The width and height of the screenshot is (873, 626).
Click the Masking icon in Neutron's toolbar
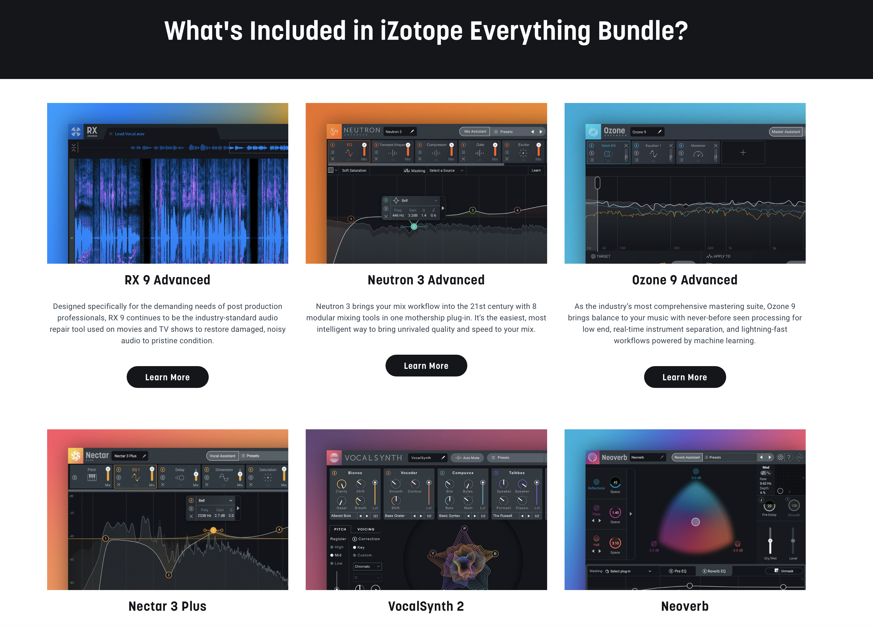click(x=407, y=171)
